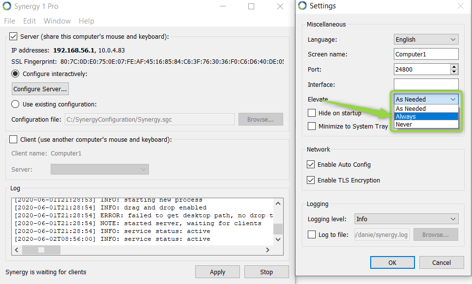Collapse the Elevate combo box showing As Needed
The height and width of the screenshot is (284, 472).
[x=426, y=99]
